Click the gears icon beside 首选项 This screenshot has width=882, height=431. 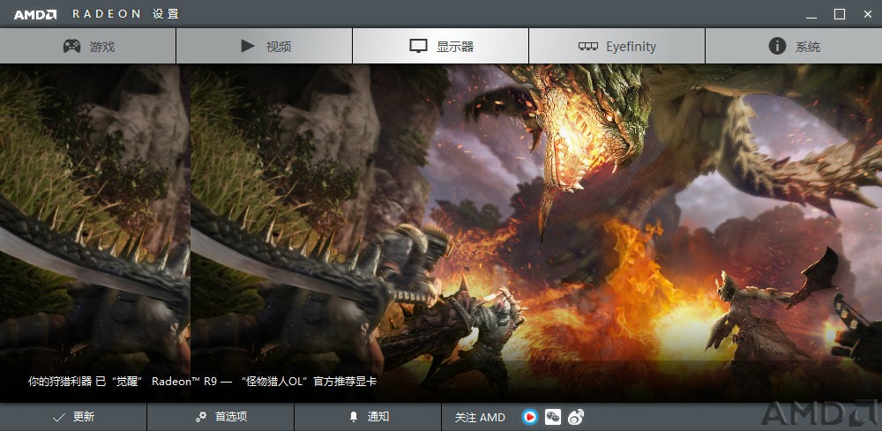(x=201, y=417)
